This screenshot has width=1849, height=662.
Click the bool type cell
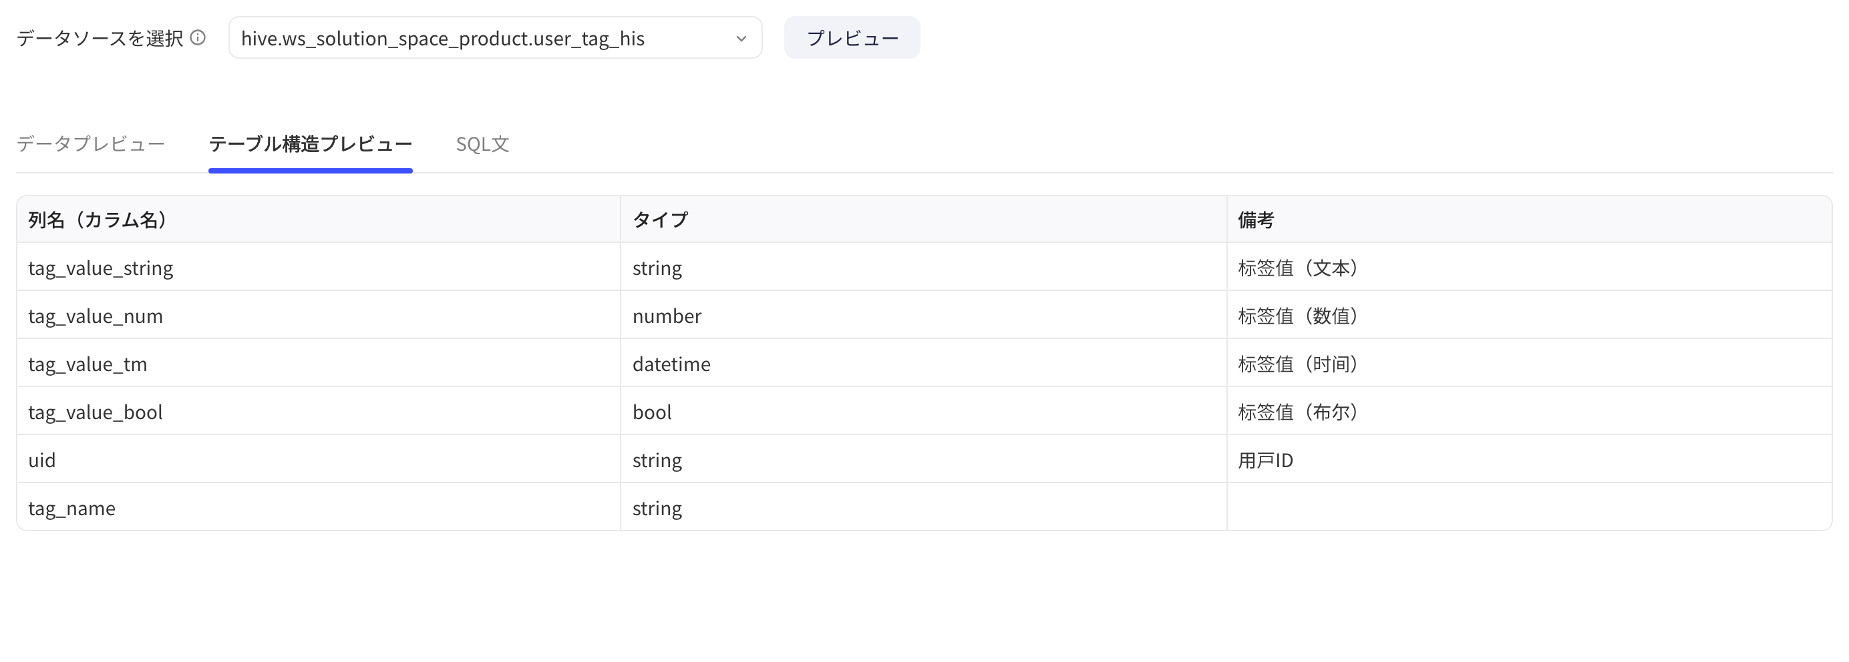[924, 411]
